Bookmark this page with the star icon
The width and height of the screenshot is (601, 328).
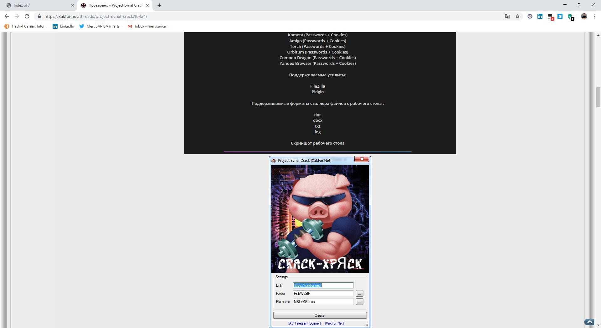click(517, 16)
